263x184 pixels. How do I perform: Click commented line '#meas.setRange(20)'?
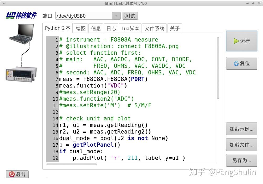point(90,92)
